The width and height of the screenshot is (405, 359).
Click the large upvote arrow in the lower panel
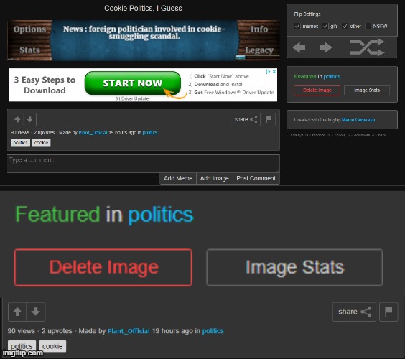(17, 312)
